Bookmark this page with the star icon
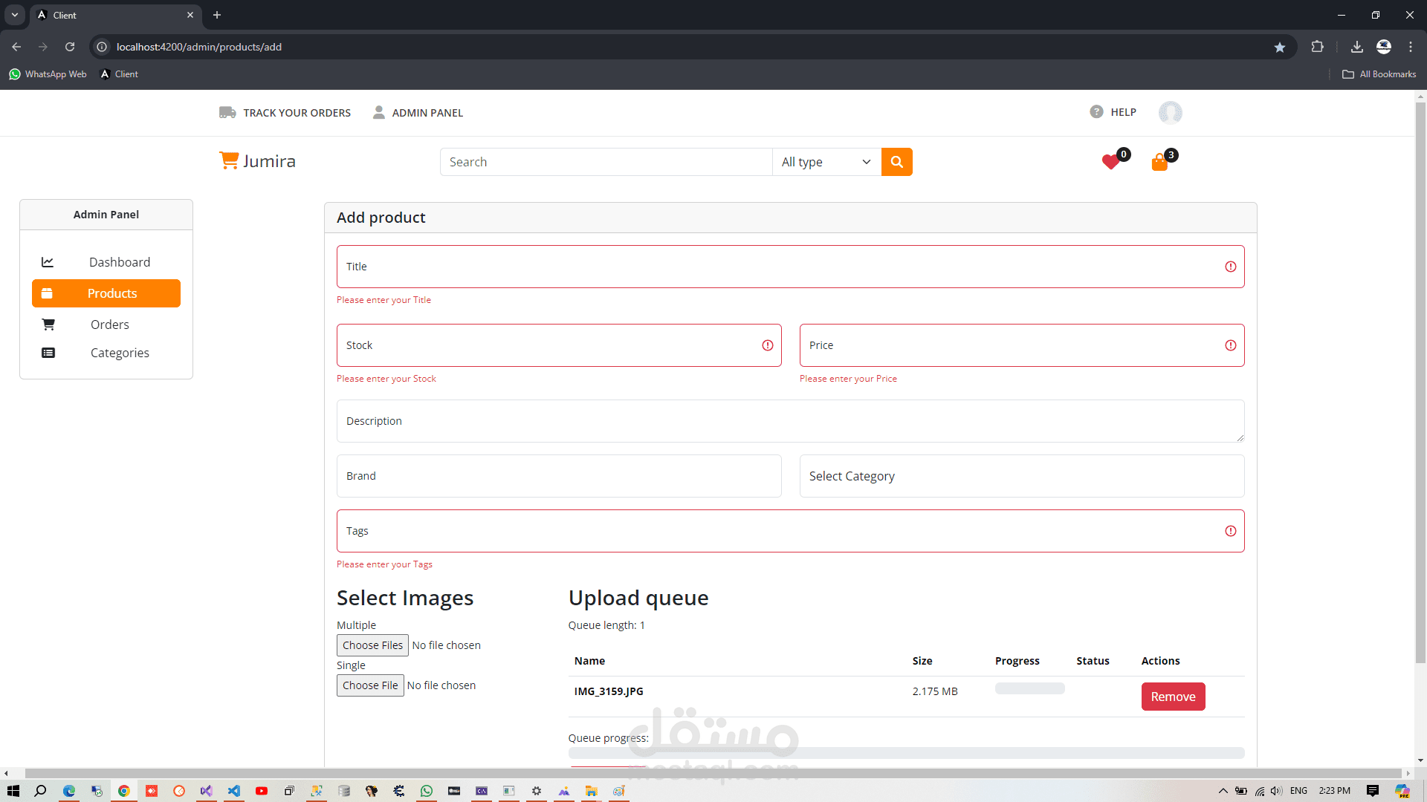The width and height of the screenshot is (1427, 802). click(x=1279, y=47)
